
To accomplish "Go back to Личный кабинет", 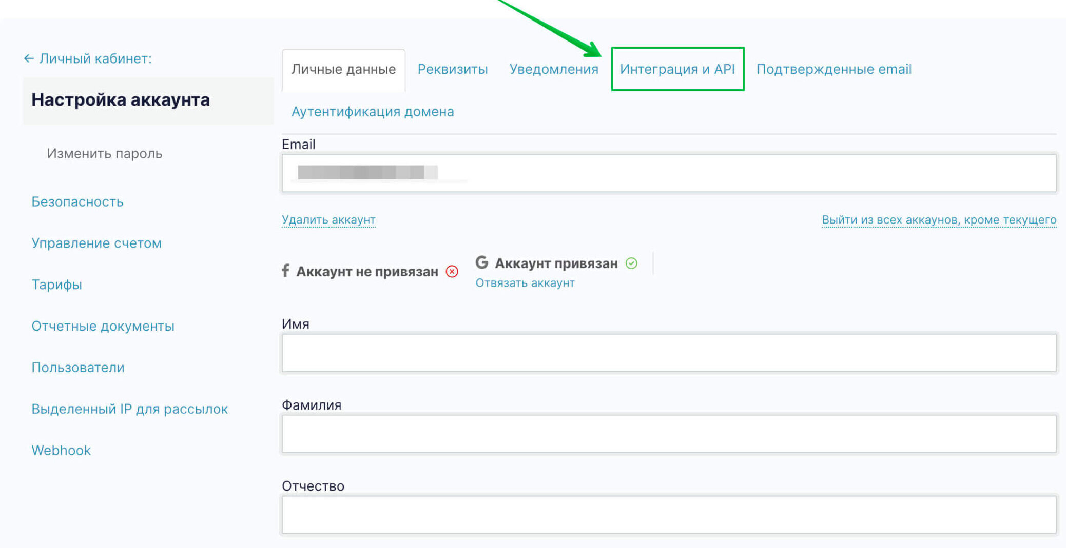I will 95,58.
